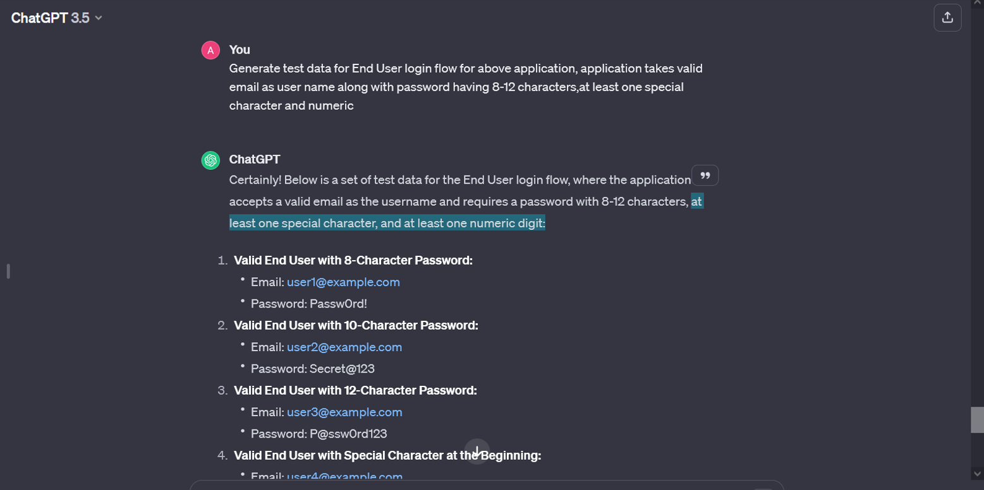The height and width of the screenshot is (490, 984).
Task: Click the user prompt starting 'Generate test data'
Action: coord(466,87)
